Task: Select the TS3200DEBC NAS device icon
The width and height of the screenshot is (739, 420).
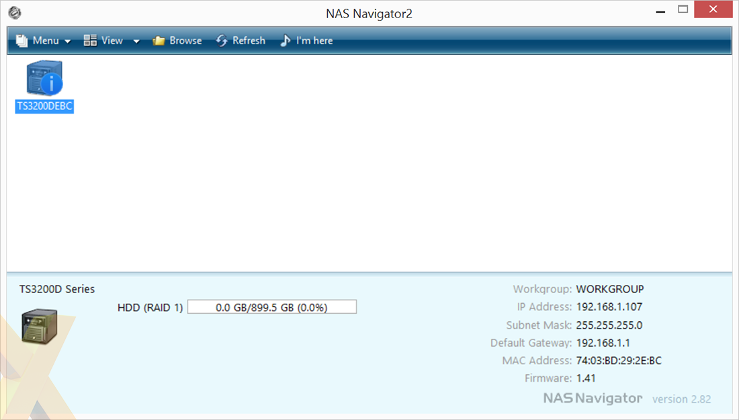Action: coord(44,78)
